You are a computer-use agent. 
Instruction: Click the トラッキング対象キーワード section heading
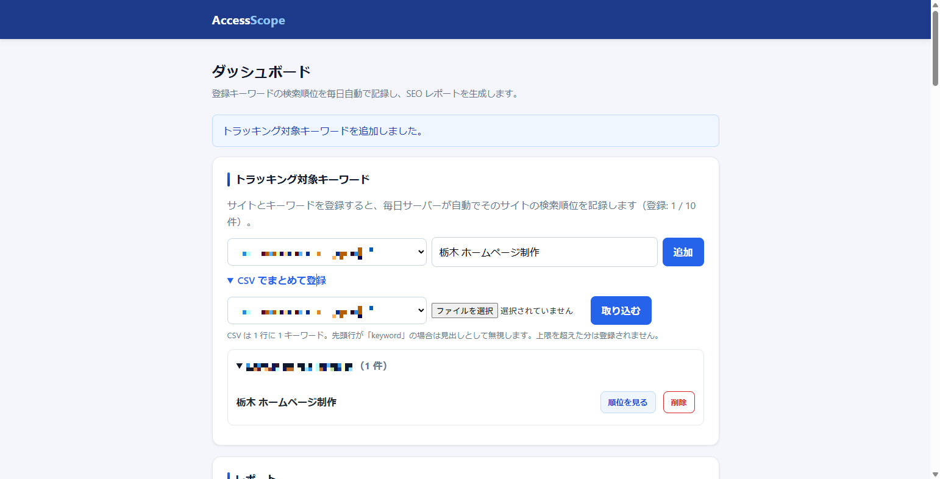pos(302,179)
